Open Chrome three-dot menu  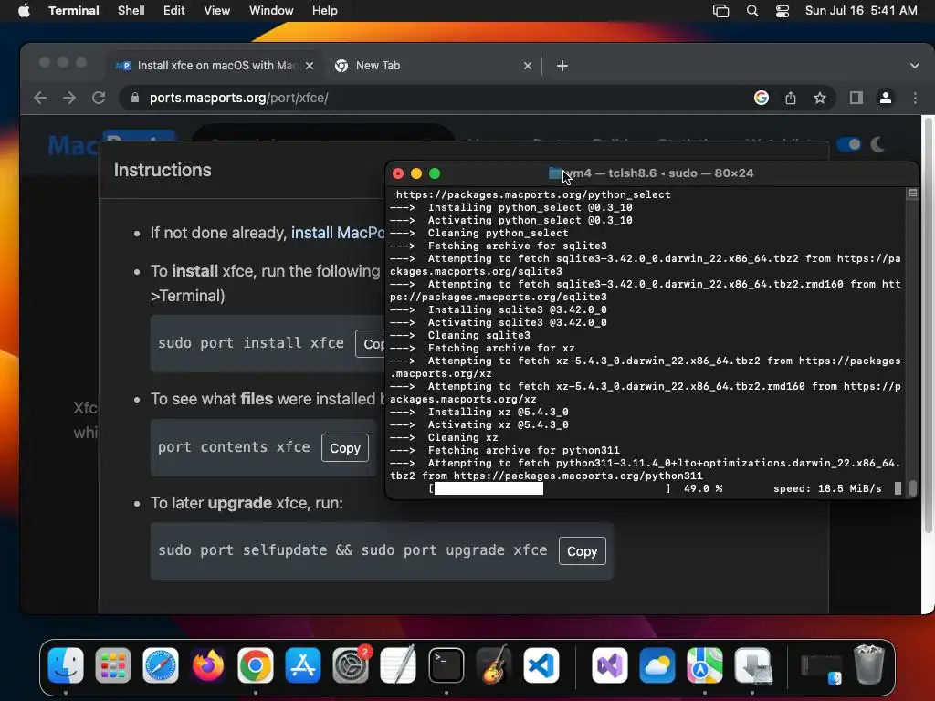tap(915, 98)
